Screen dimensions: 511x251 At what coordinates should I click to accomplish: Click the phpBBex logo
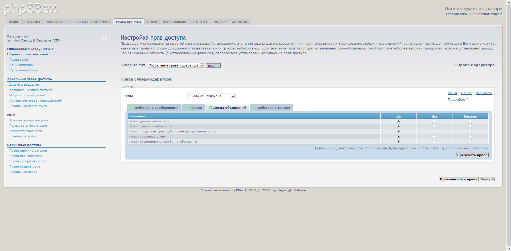click(30, 9)
